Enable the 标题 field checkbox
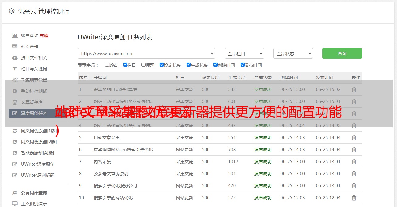This screenshot has height=207, width=397. tap(143, 65)
